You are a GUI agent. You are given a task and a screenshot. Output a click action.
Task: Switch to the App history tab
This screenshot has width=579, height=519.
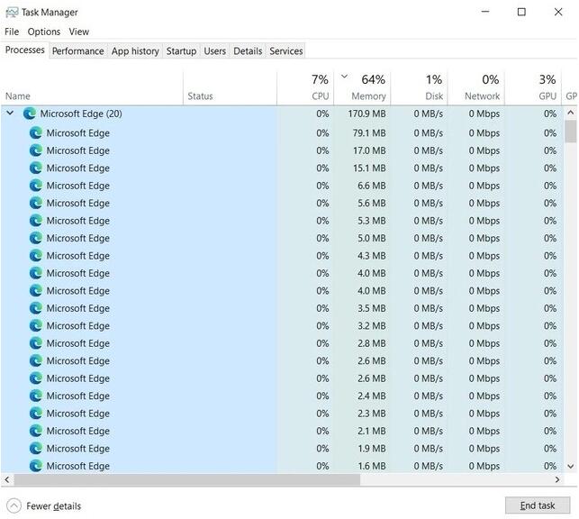click(x=135, y=51)
